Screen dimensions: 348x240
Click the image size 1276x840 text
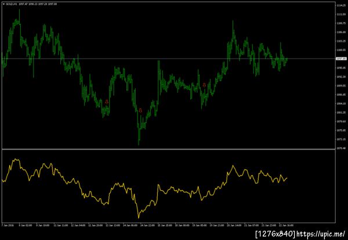[275, 234]
